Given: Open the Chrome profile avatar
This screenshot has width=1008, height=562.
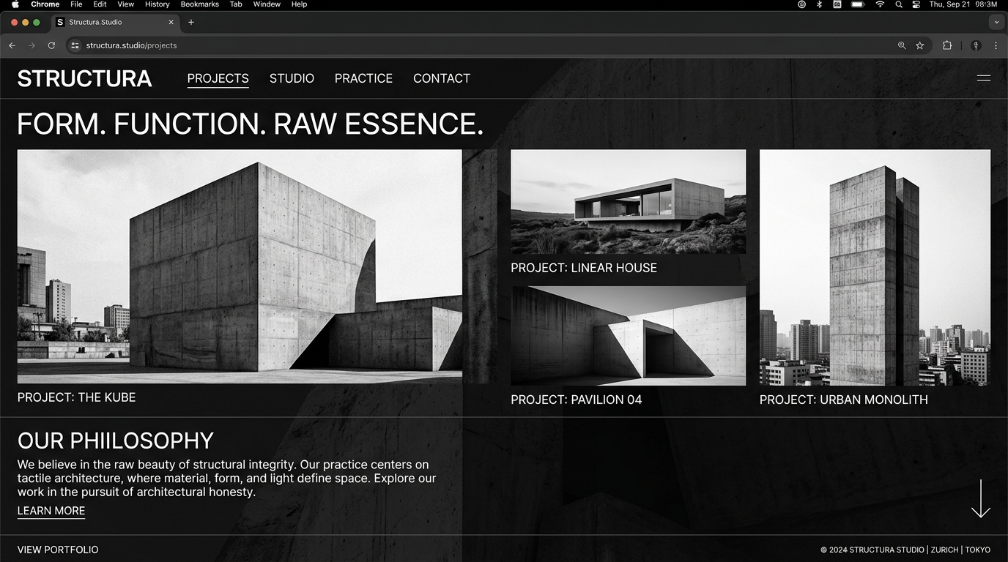Looking at the screenshot, I should pos(976,45).
